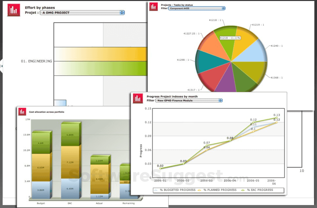Click the red chart icon of Tasks by status
Image resolution: width=317 pixels, height=208 pixels.
click(154, 7)
